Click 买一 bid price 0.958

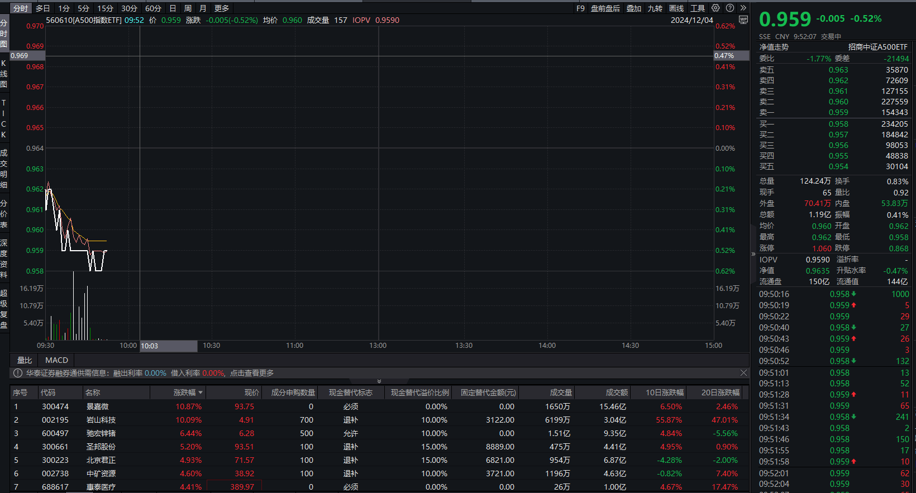(838, 124)
